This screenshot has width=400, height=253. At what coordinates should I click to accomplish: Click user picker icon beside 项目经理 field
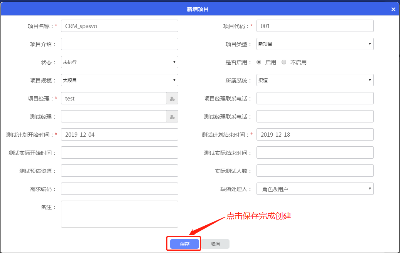(172, 99)
